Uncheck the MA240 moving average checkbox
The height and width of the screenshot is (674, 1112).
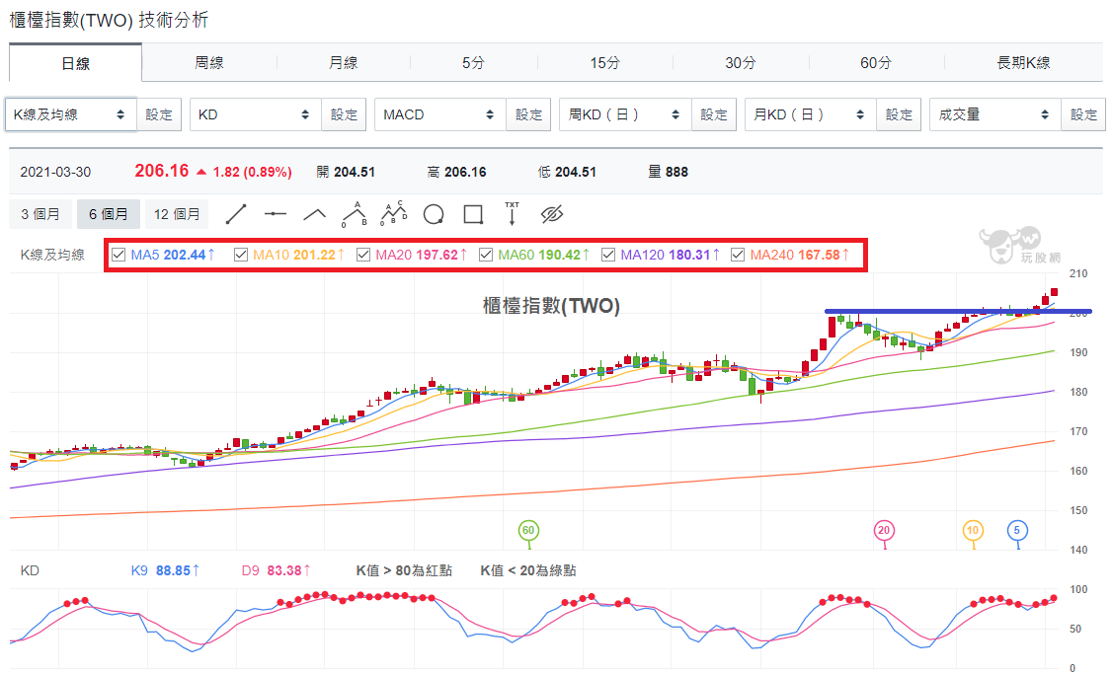[x=738, y=255]
